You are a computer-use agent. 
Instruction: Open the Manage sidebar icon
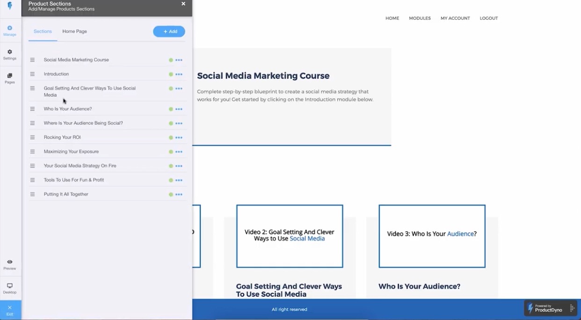[x=10, y=31]
